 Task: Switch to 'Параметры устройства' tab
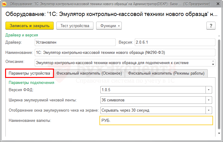(30, 73)
